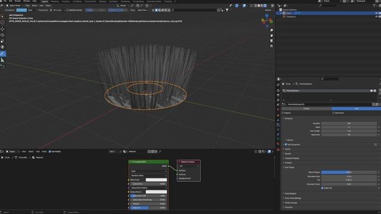Switch to the Emitter type tab
Image resolution: width=381 pixels, height=214 pixels.
tap(307, 108)
